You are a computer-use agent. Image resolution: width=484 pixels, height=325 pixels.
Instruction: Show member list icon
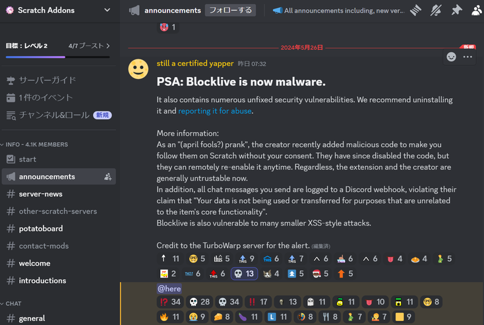tap(477, 10)
